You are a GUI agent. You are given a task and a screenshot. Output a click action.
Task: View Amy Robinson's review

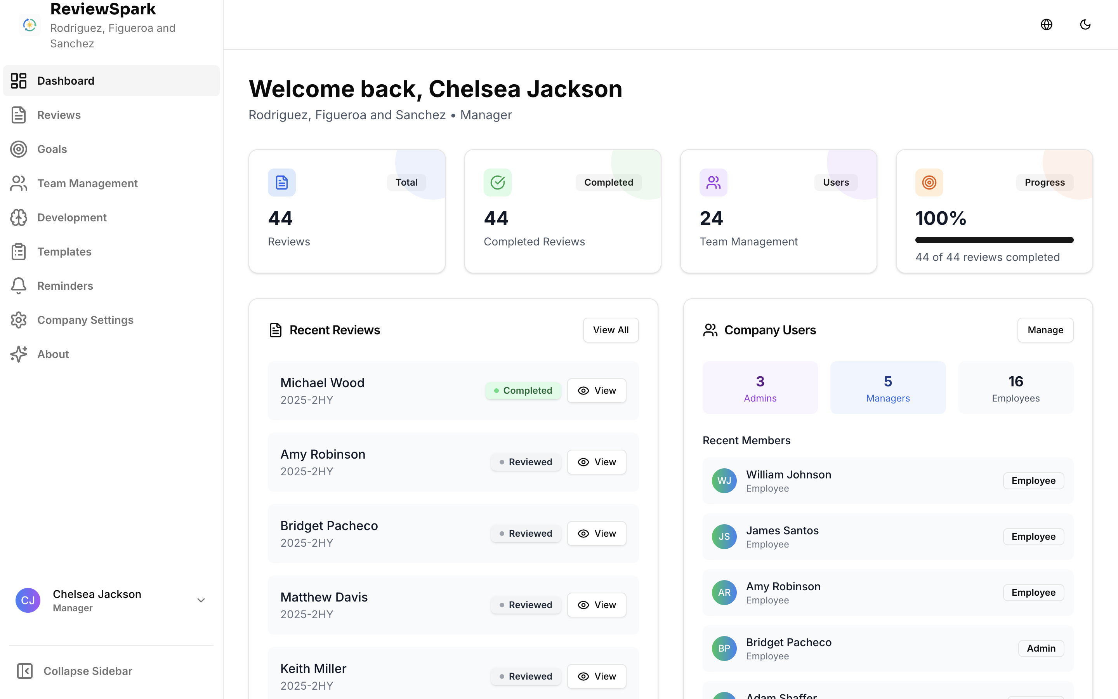[x=596, y=462]
